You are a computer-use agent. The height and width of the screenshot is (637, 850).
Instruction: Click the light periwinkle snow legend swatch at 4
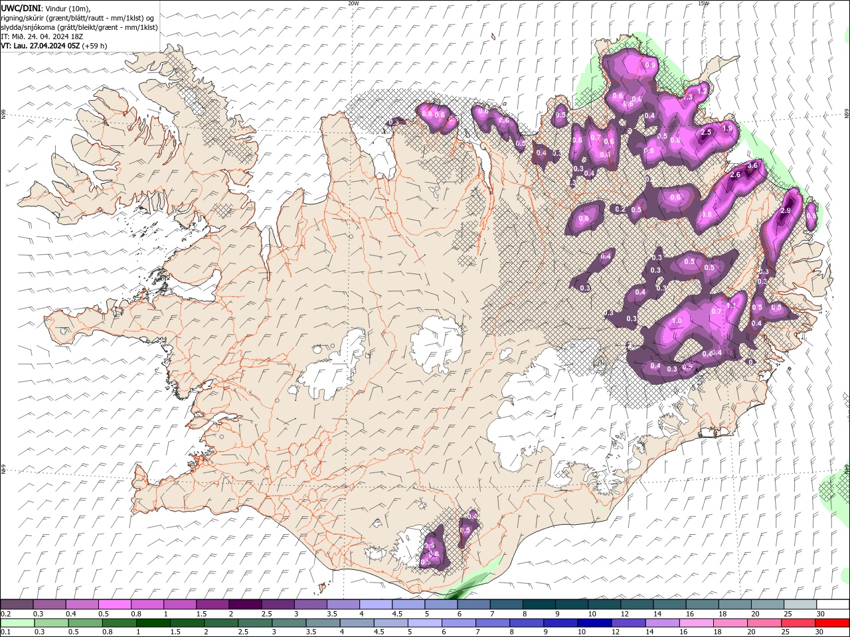pos(375,604)
